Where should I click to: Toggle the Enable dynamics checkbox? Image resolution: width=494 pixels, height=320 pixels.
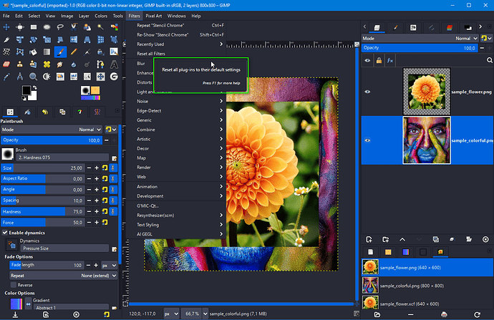5,233
